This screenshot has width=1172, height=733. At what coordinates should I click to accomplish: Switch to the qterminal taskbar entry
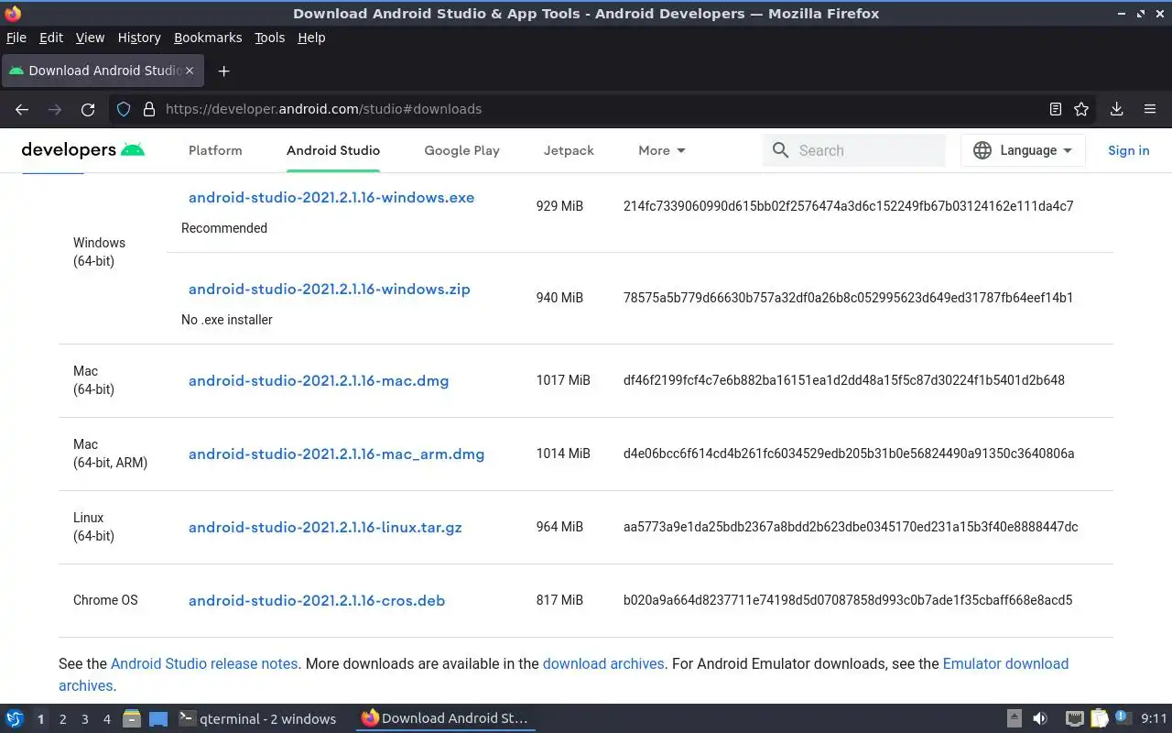(x=257, y=718)
